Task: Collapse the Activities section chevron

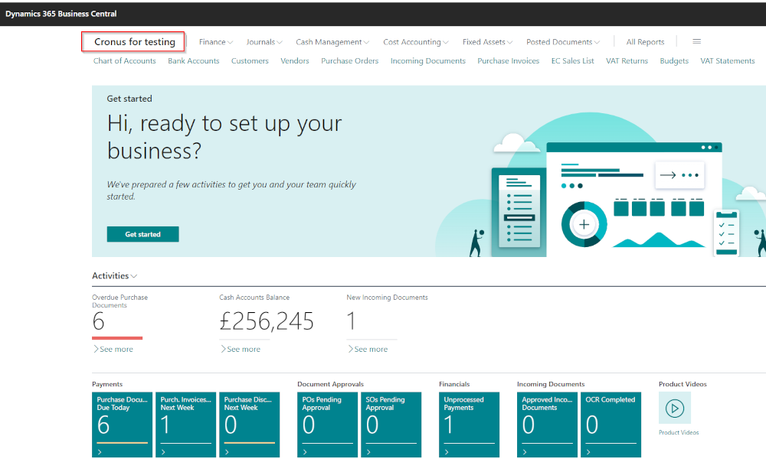Action: click(134, 276)
